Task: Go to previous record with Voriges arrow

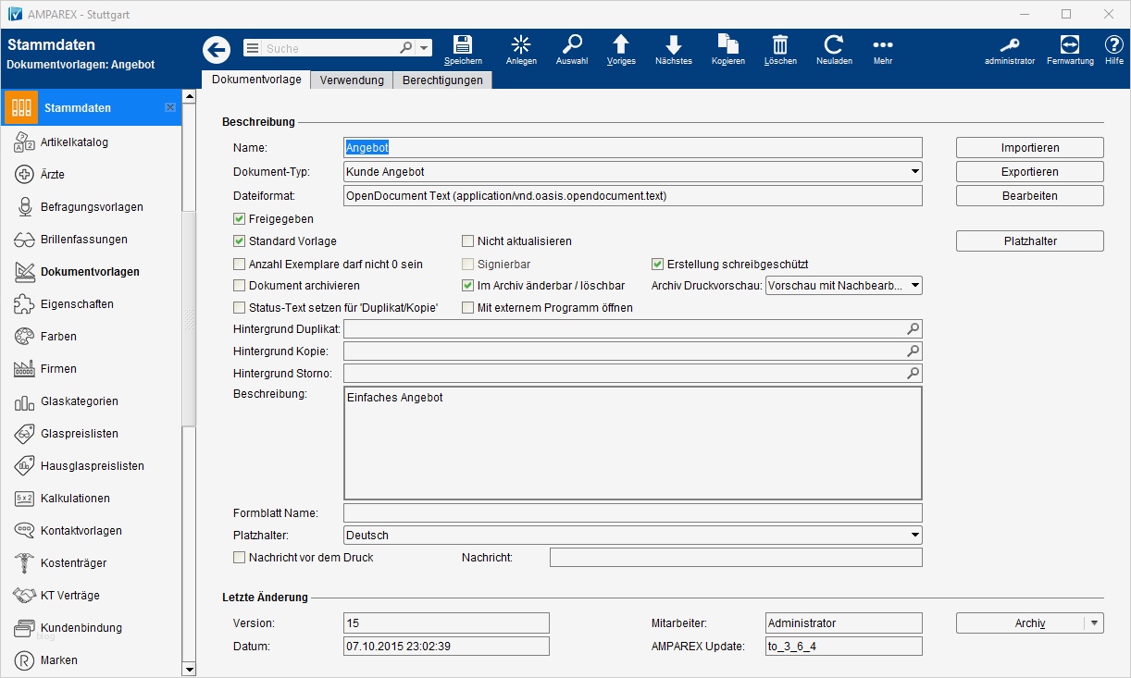Action: [x=621, y=49]
